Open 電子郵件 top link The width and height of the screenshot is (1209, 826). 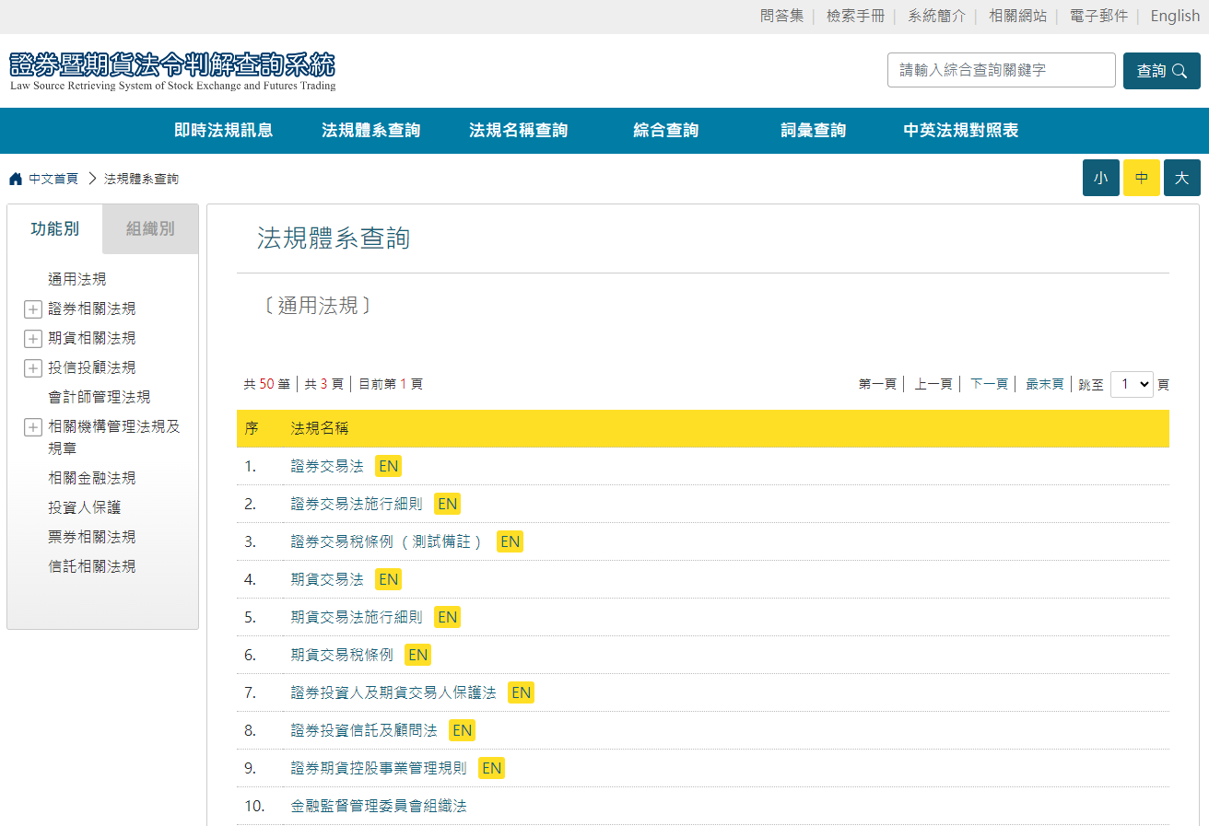point(1099,16)
